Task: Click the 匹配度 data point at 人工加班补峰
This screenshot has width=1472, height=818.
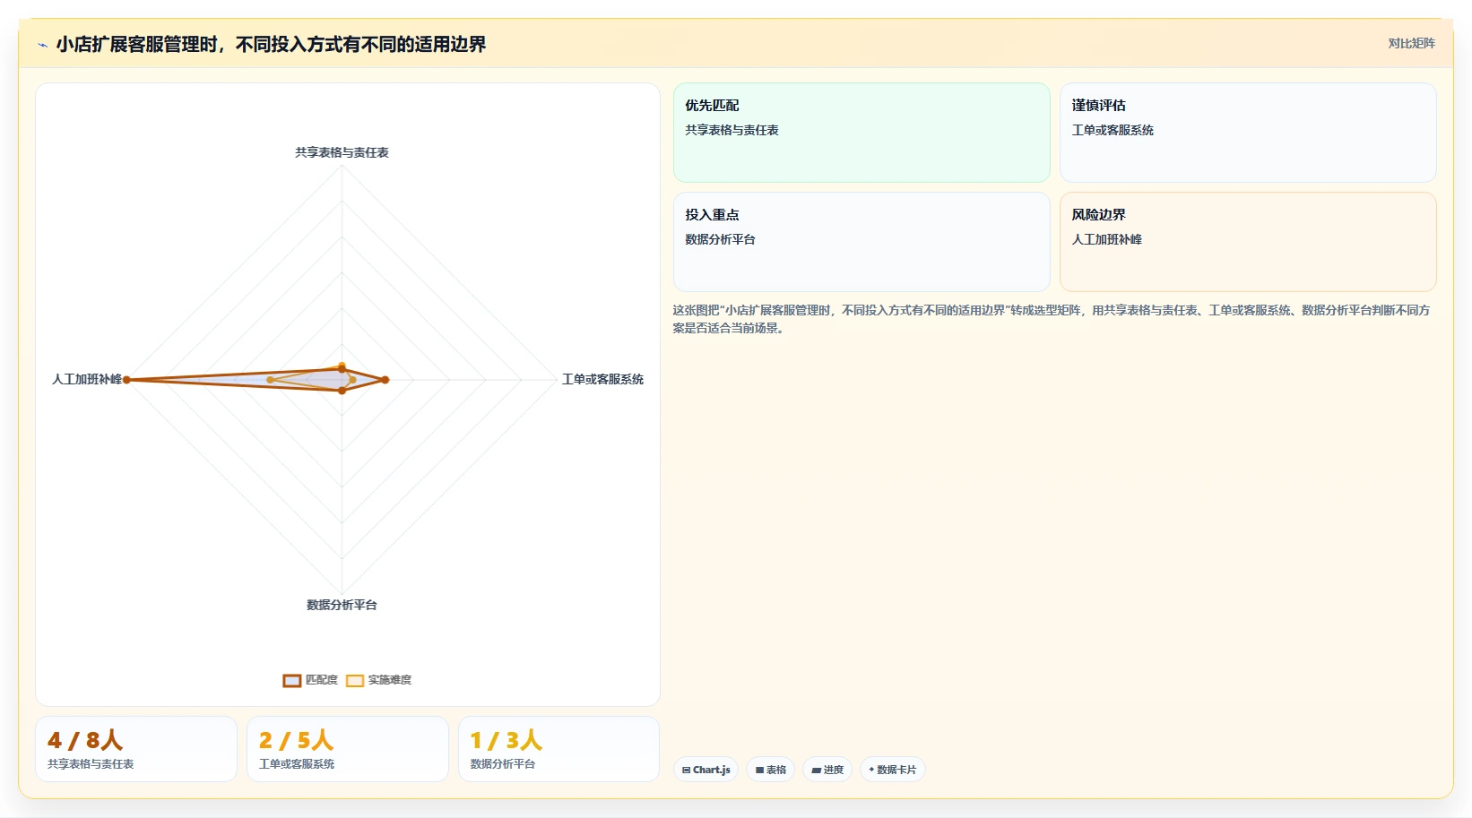Action: 127,380
